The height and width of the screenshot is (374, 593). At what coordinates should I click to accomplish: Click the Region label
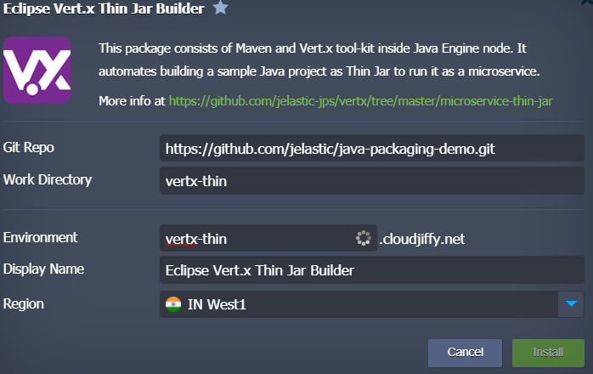24,303
